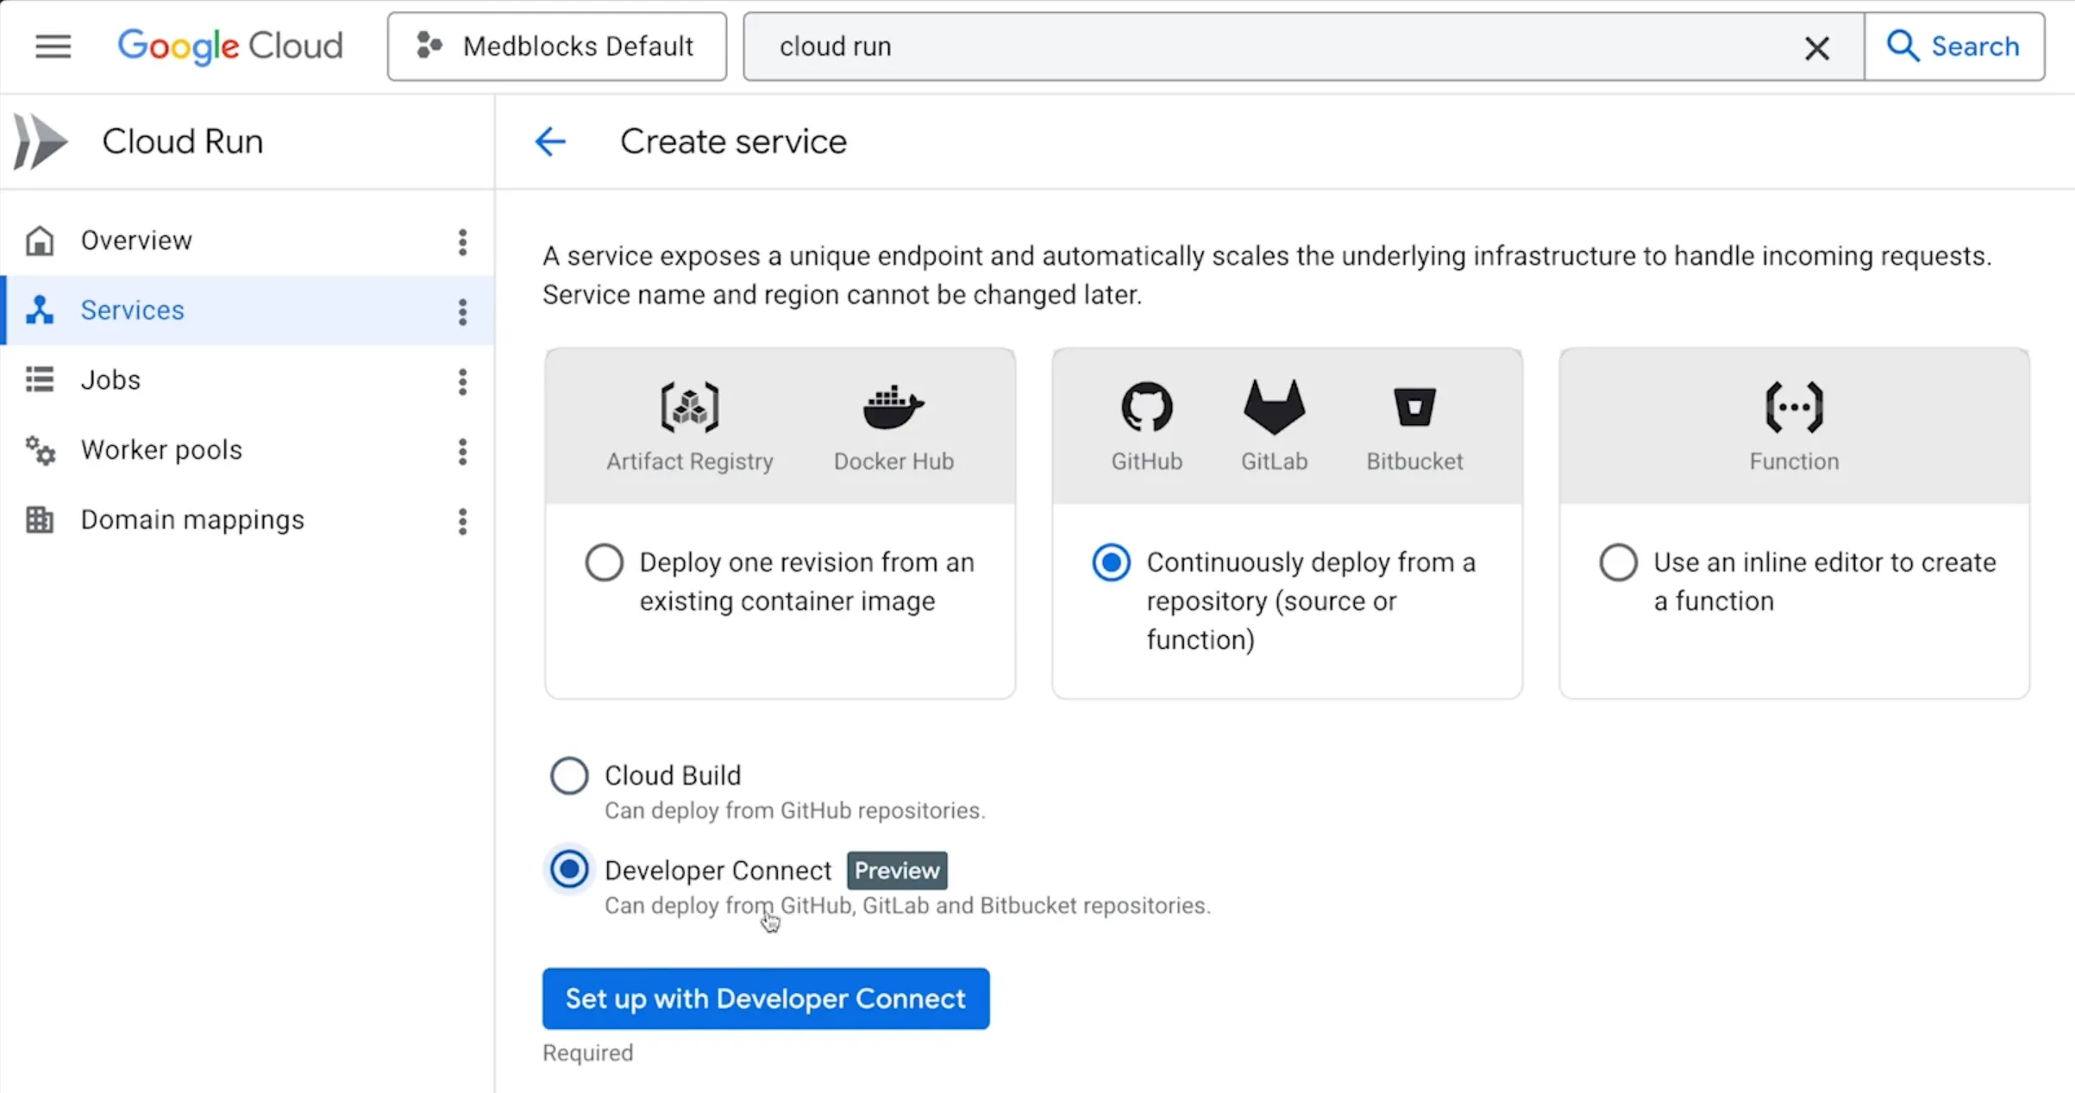Click the Services network icon
The image size is (2075, 1093).
40,310
